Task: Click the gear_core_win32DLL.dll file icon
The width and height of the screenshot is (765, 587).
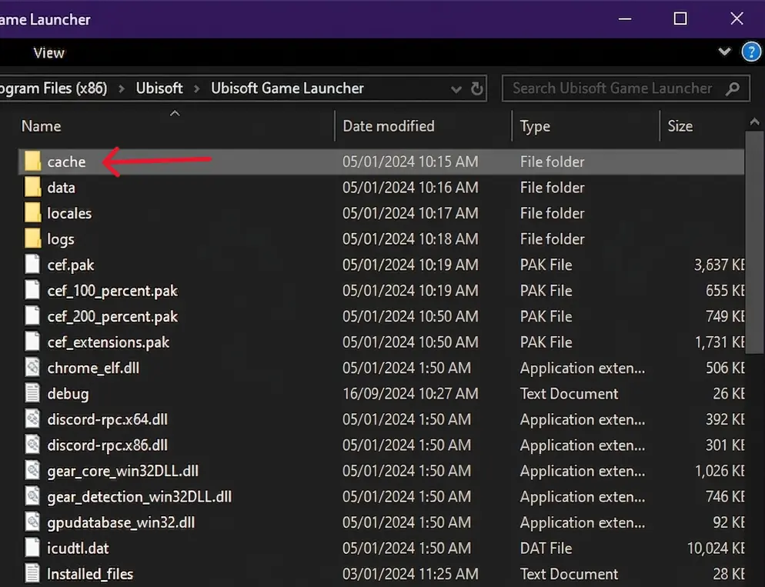Action: coord(32,471)
